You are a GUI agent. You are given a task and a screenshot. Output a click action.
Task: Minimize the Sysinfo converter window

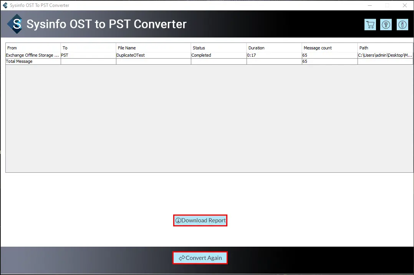pyautogui.click(x=369, y=5)
